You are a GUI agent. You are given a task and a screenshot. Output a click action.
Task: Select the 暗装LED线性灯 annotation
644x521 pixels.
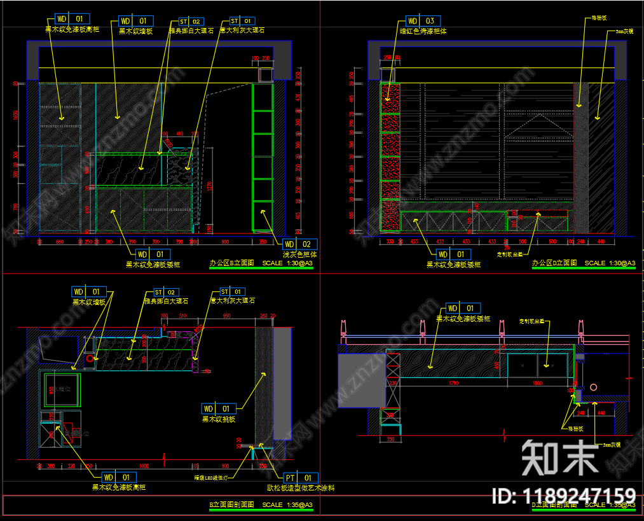[210, 478]
